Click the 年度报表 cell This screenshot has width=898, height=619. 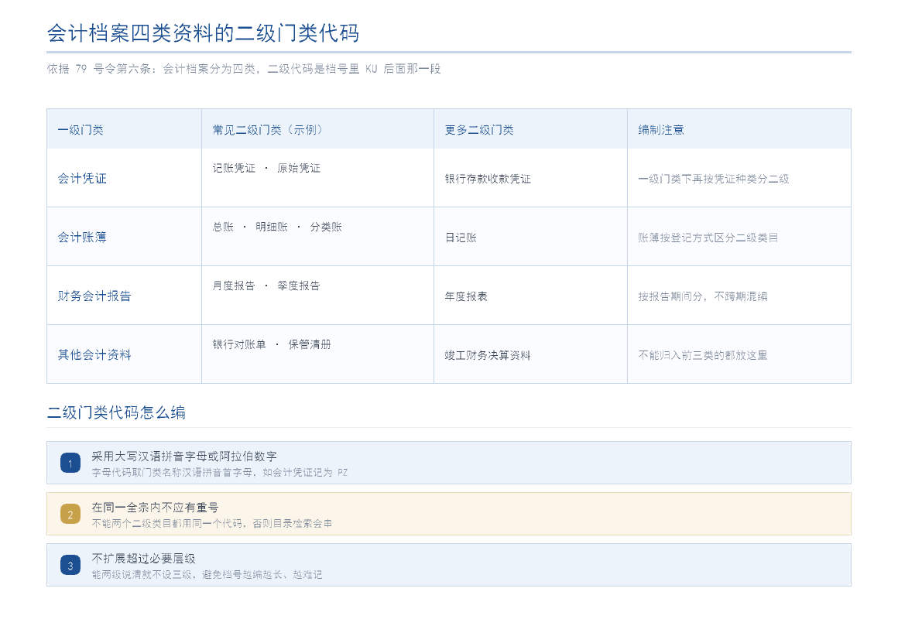[x=465, y=296]
